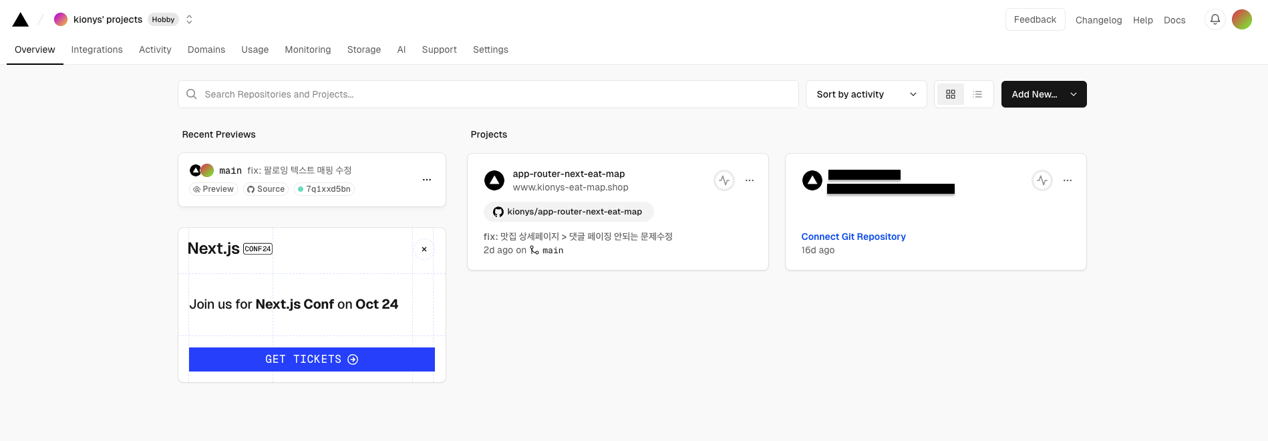The image size is (1268, 441).
Task: Open more options for app-router-next-eat-map project
Action: pos(750,180)
